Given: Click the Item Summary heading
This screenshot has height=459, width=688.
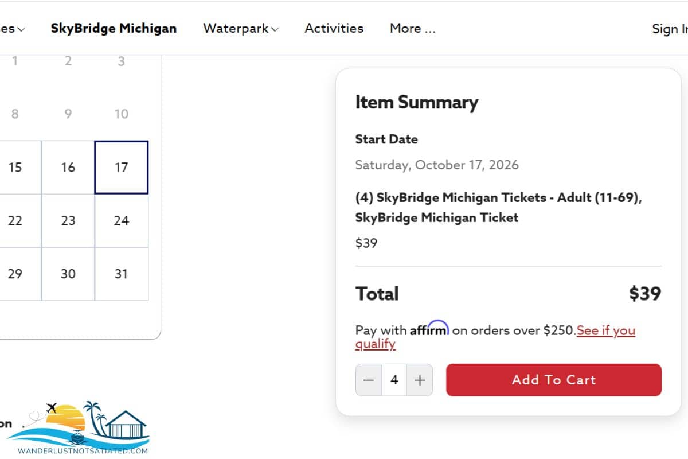Looking at the screenshot, I should tap(417, 102).
